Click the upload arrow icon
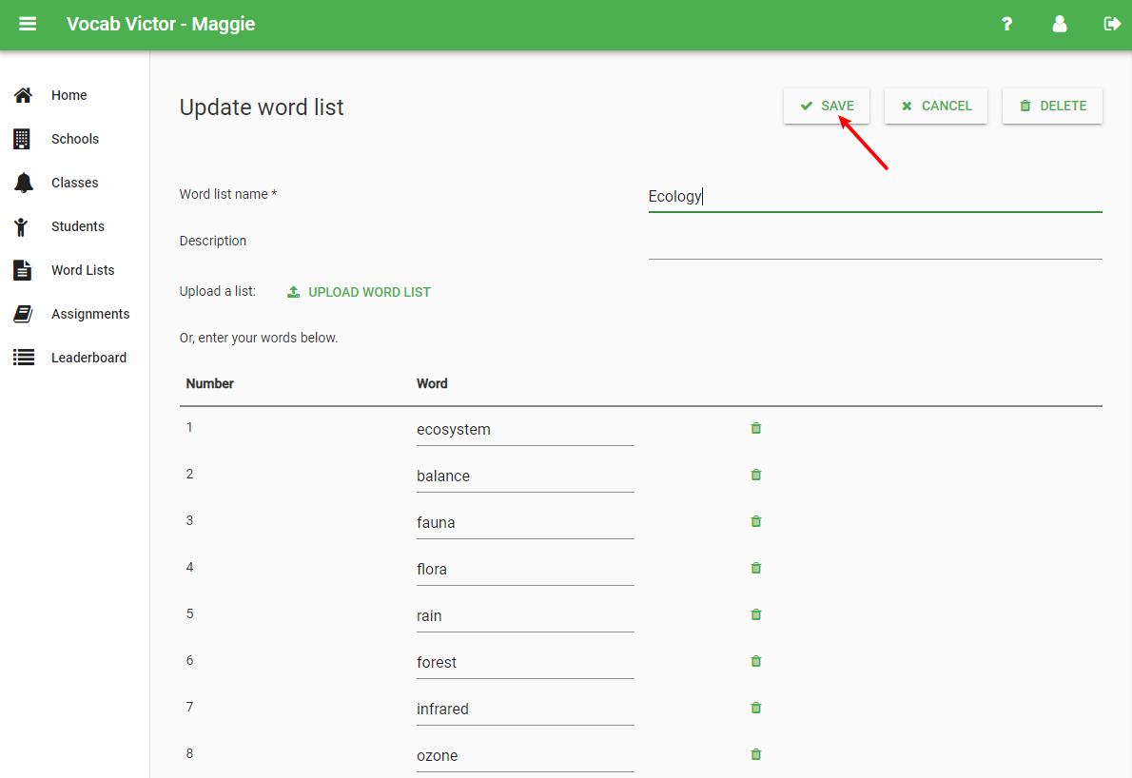Viewport: 1132px width, 778px height. pos(293,292)
